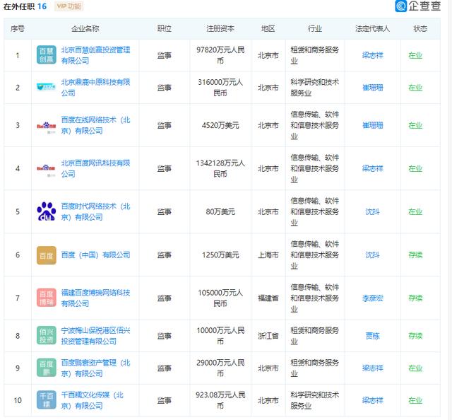
Task: Click legal representative 沈抖 in row 5
Action: click(372, 212)
